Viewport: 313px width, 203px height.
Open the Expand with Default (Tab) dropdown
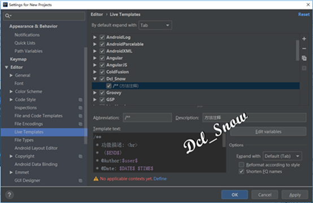[x=282, y=156]
